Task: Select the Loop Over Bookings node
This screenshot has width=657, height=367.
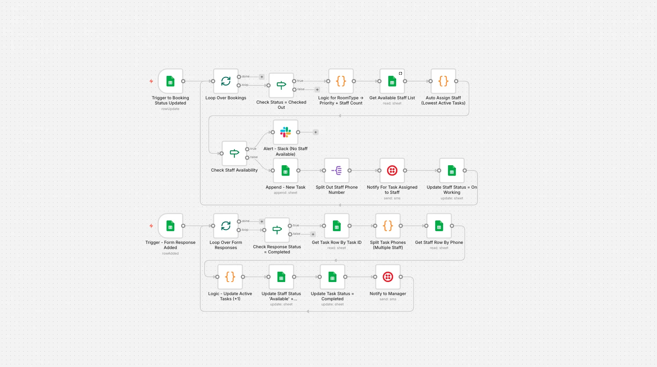Action: coord(226,81)
